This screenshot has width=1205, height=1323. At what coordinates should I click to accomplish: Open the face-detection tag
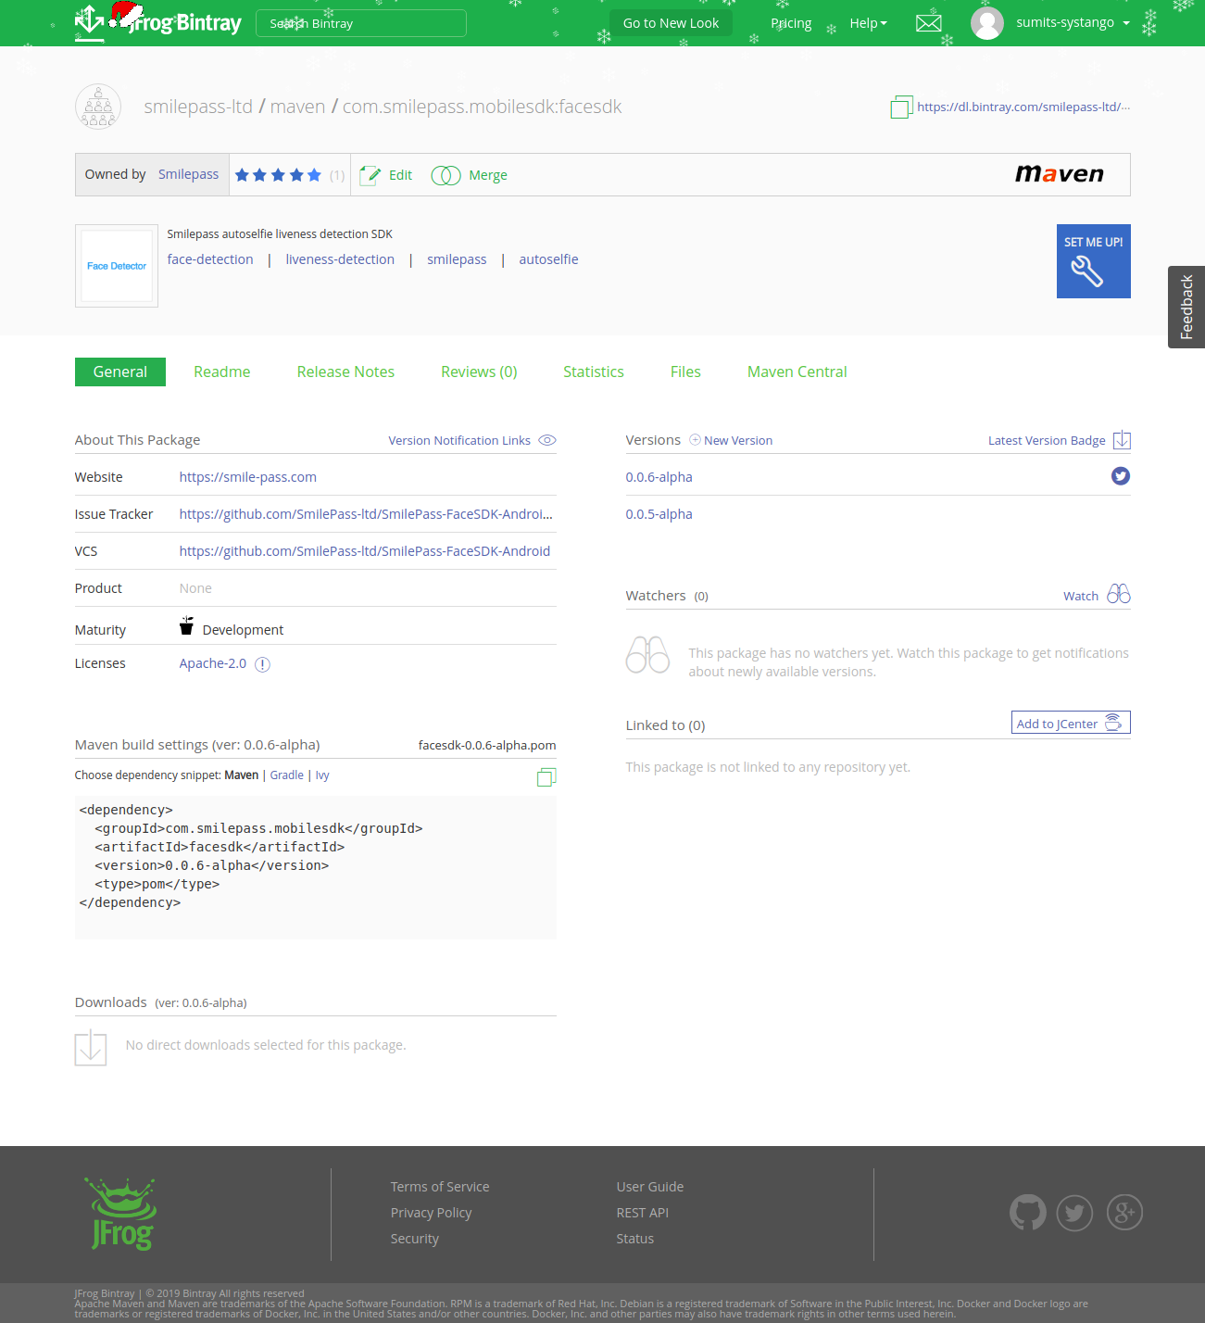[x=210, y=259]
